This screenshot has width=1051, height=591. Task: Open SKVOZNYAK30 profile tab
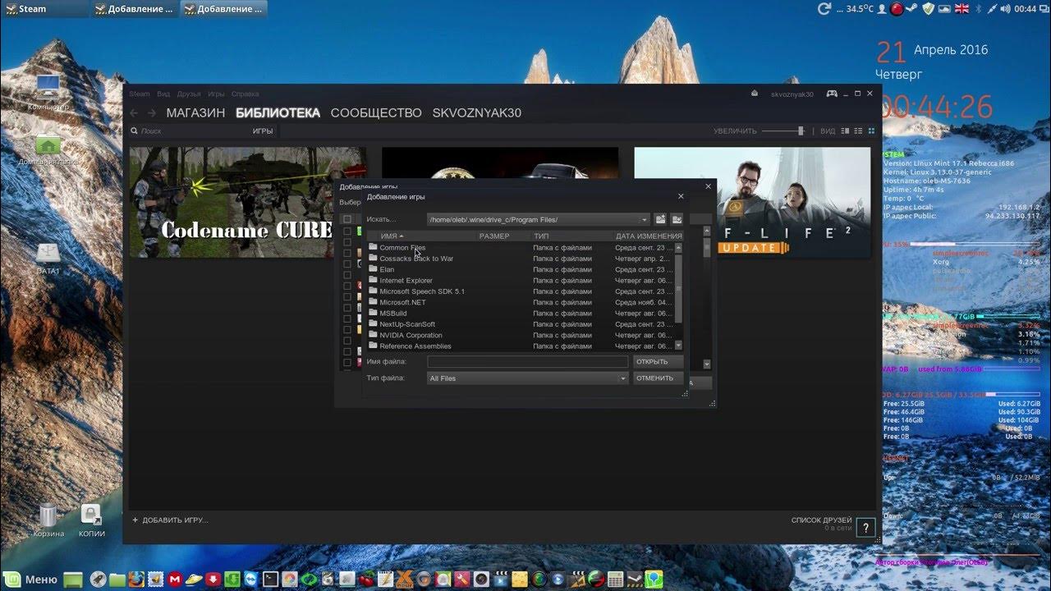(476, 113)
